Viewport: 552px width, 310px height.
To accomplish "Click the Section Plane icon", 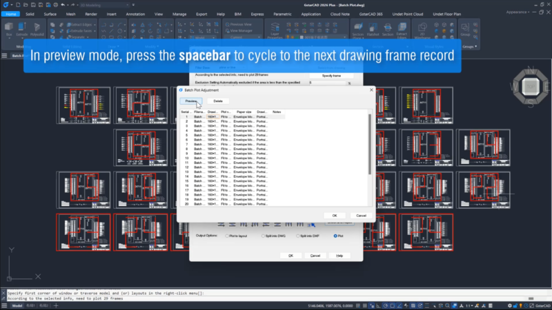I will coord(357,32).
